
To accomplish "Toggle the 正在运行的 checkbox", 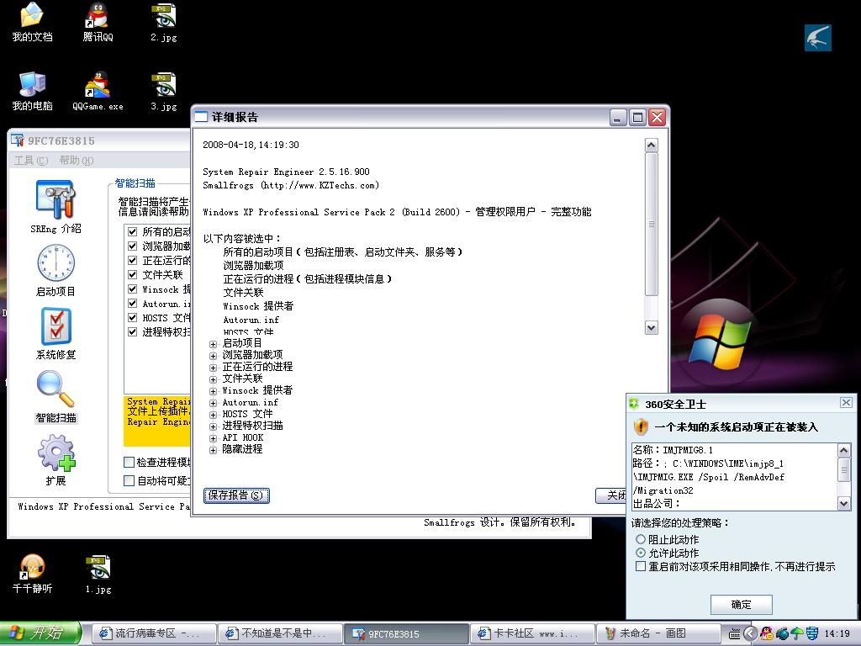I will point(132,260).
